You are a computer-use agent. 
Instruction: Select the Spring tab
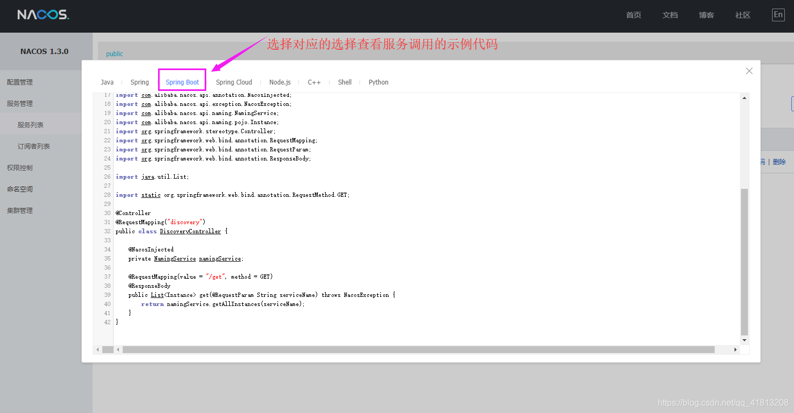coord(140,82)
